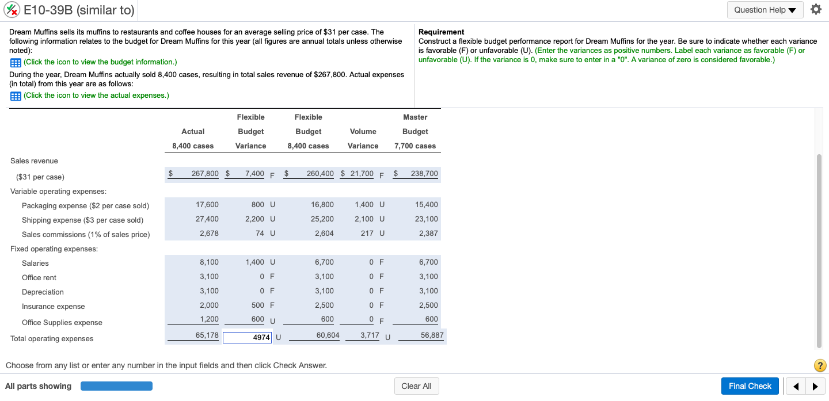Select the 260,400 flexible budget sales revenue
This screenshot has width=829, height=401.
tap(320, 174)
